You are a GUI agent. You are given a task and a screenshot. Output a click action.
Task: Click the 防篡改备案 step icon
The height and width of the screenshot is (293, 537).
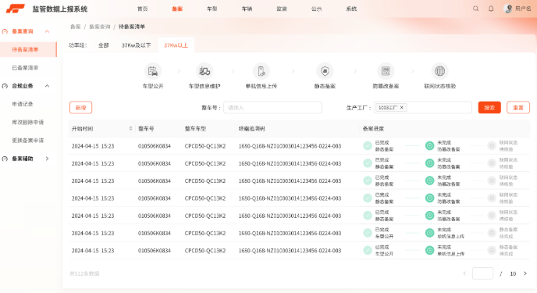pyautogui.click(x=386, y=71)
